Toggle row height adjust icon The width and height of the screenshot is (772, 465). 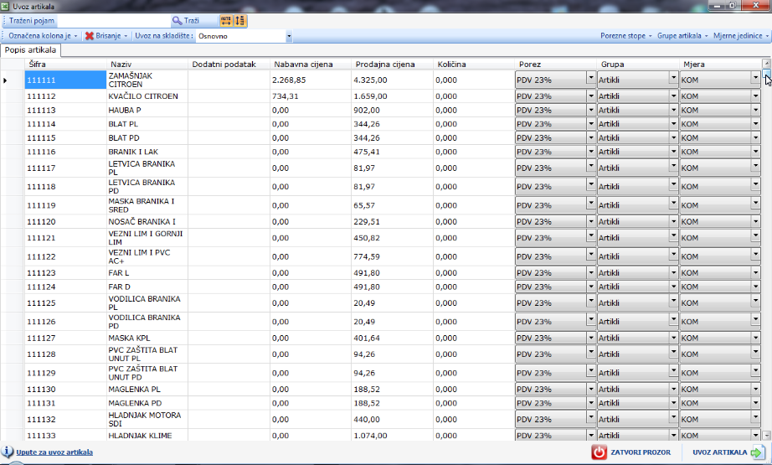coord(239,21)
